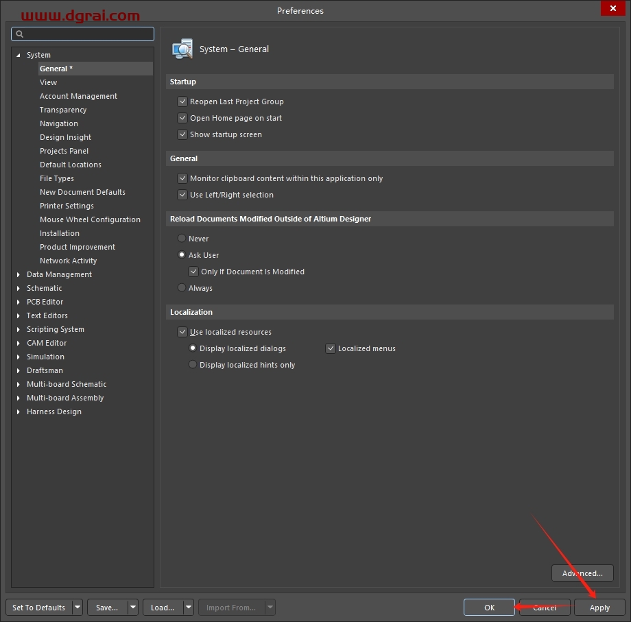Open the Load dropdown arrow

pos(189,608)
